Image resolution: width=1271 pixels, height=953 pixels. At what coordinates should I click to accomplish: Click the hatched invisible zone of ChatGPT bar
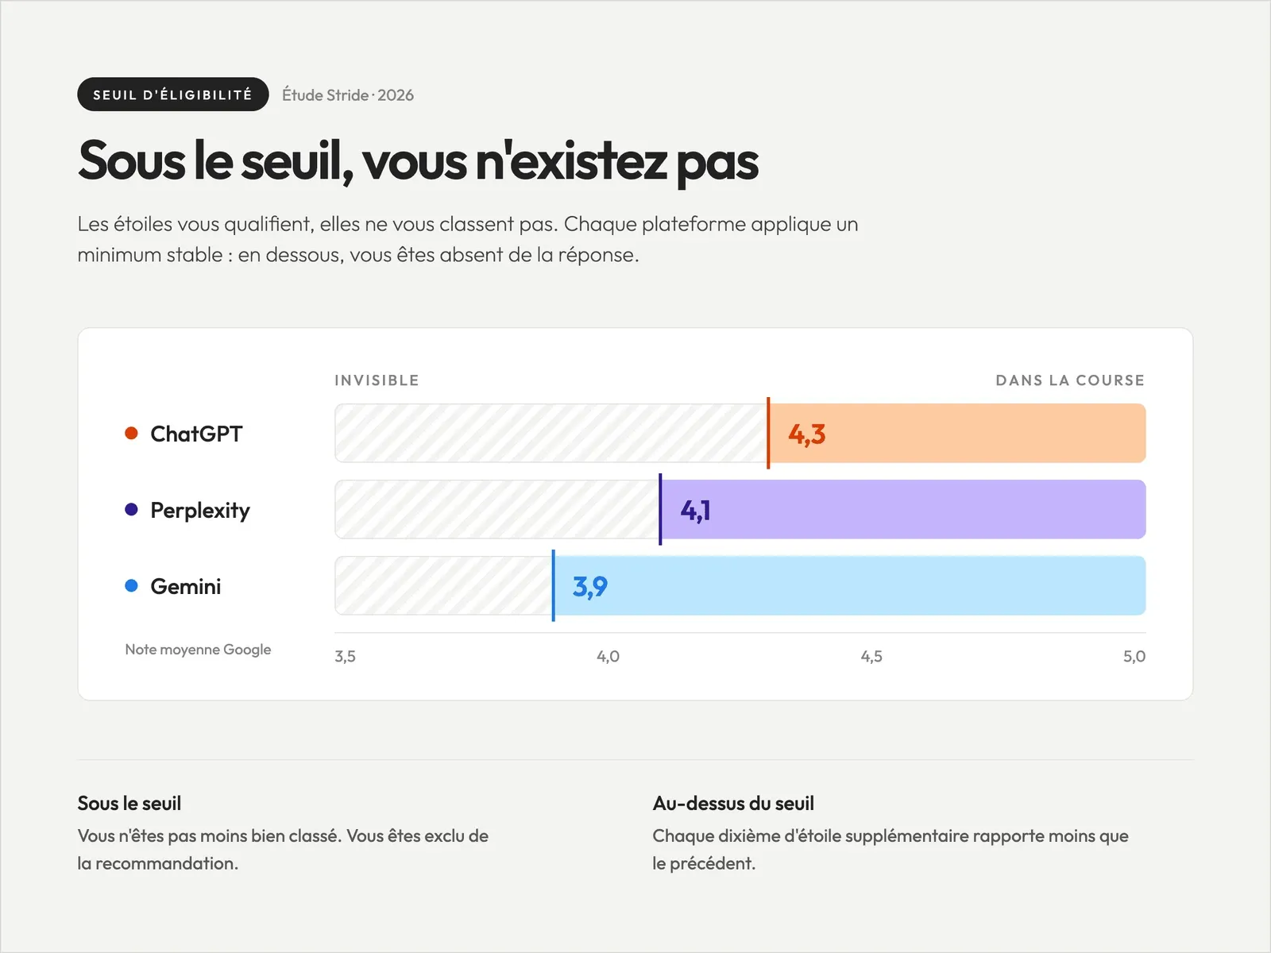(551, 433)
